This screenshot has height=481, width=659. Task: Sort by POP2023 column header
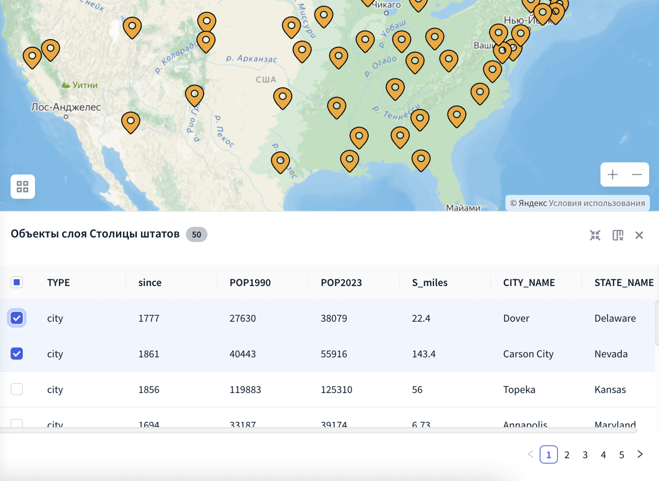click(x=341, y=282)
